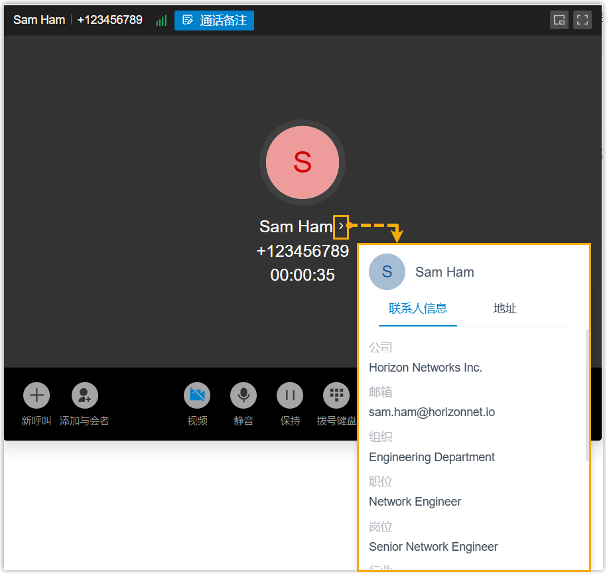Click the blue S avatar in contact card
Screen dimensions: 607x574
pos(387,272)
